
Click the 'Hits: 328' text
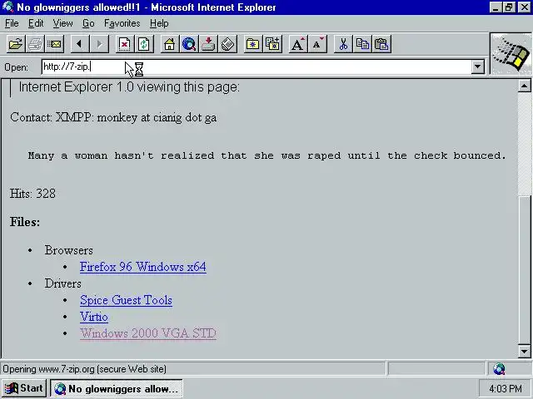pos(32,194)
